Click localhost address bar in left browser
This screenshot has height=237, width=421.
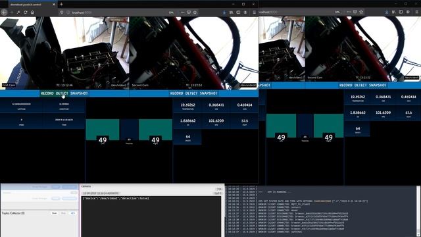tap(118, 13)
